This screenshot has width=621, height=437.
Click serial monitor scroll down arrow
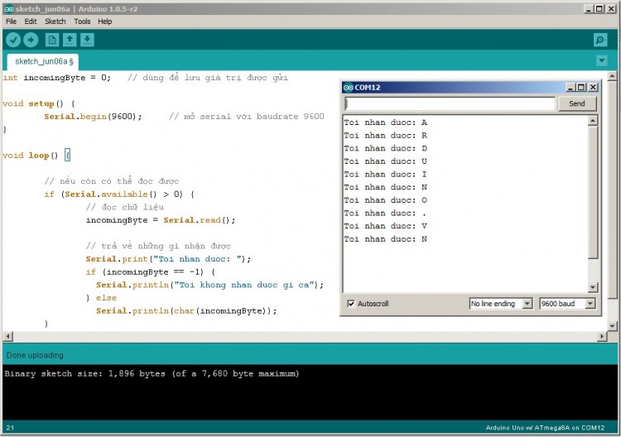(593, 287)
